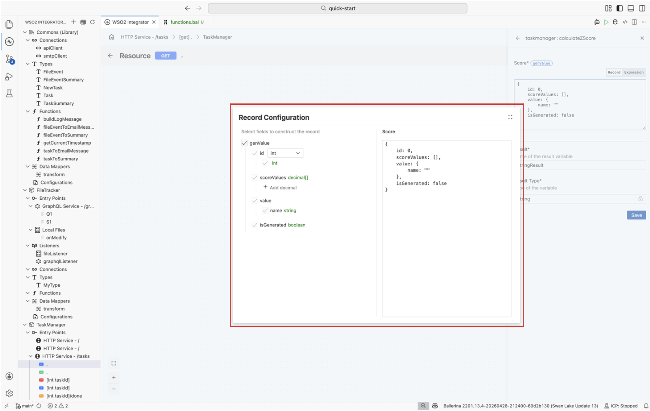Toggle the scoreValues checkbox
The image size is (650, 411).
(255, 178)
